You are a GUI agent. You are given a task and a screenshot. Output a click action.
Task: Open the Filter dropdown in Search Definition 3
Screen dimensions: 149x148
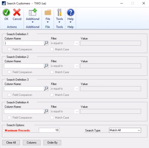tap(65, 89)
